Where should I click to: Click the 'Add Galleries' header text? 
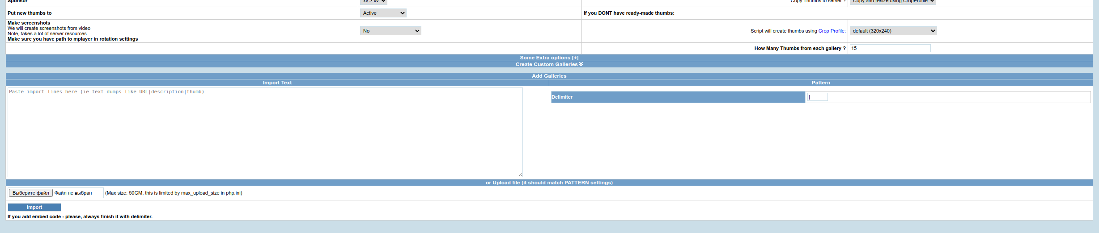tap(549, 76)
